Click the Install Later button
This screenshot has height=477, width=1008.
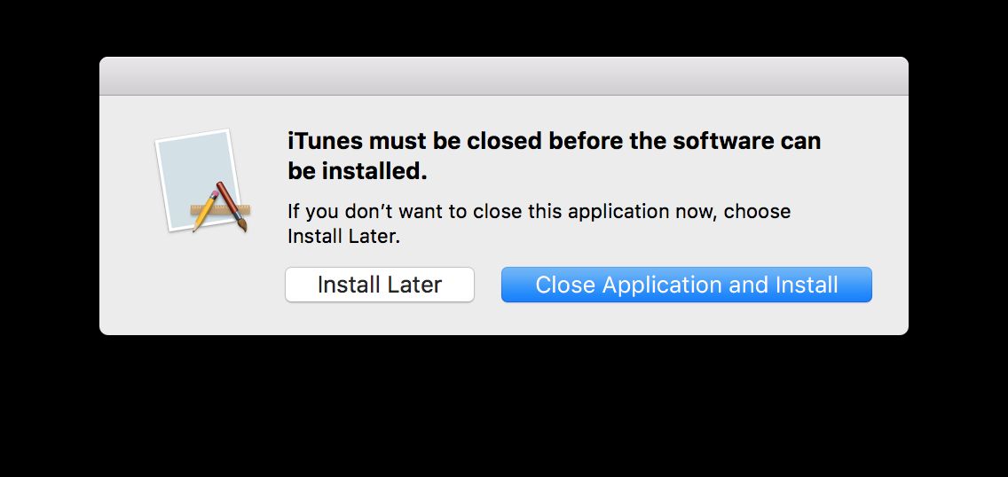pyautogui.click(x=379, y=285)
